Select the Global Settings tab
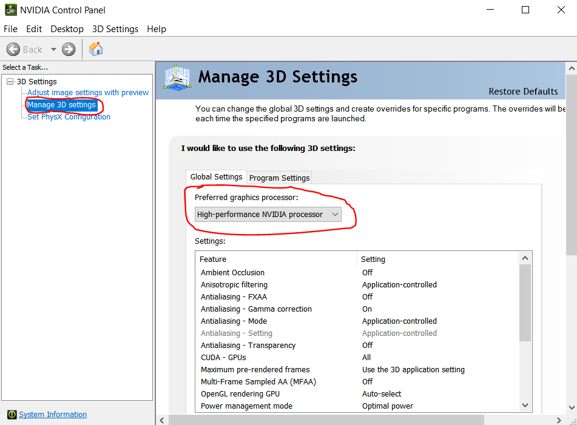The image size is (577, 425). click(216, 177)
